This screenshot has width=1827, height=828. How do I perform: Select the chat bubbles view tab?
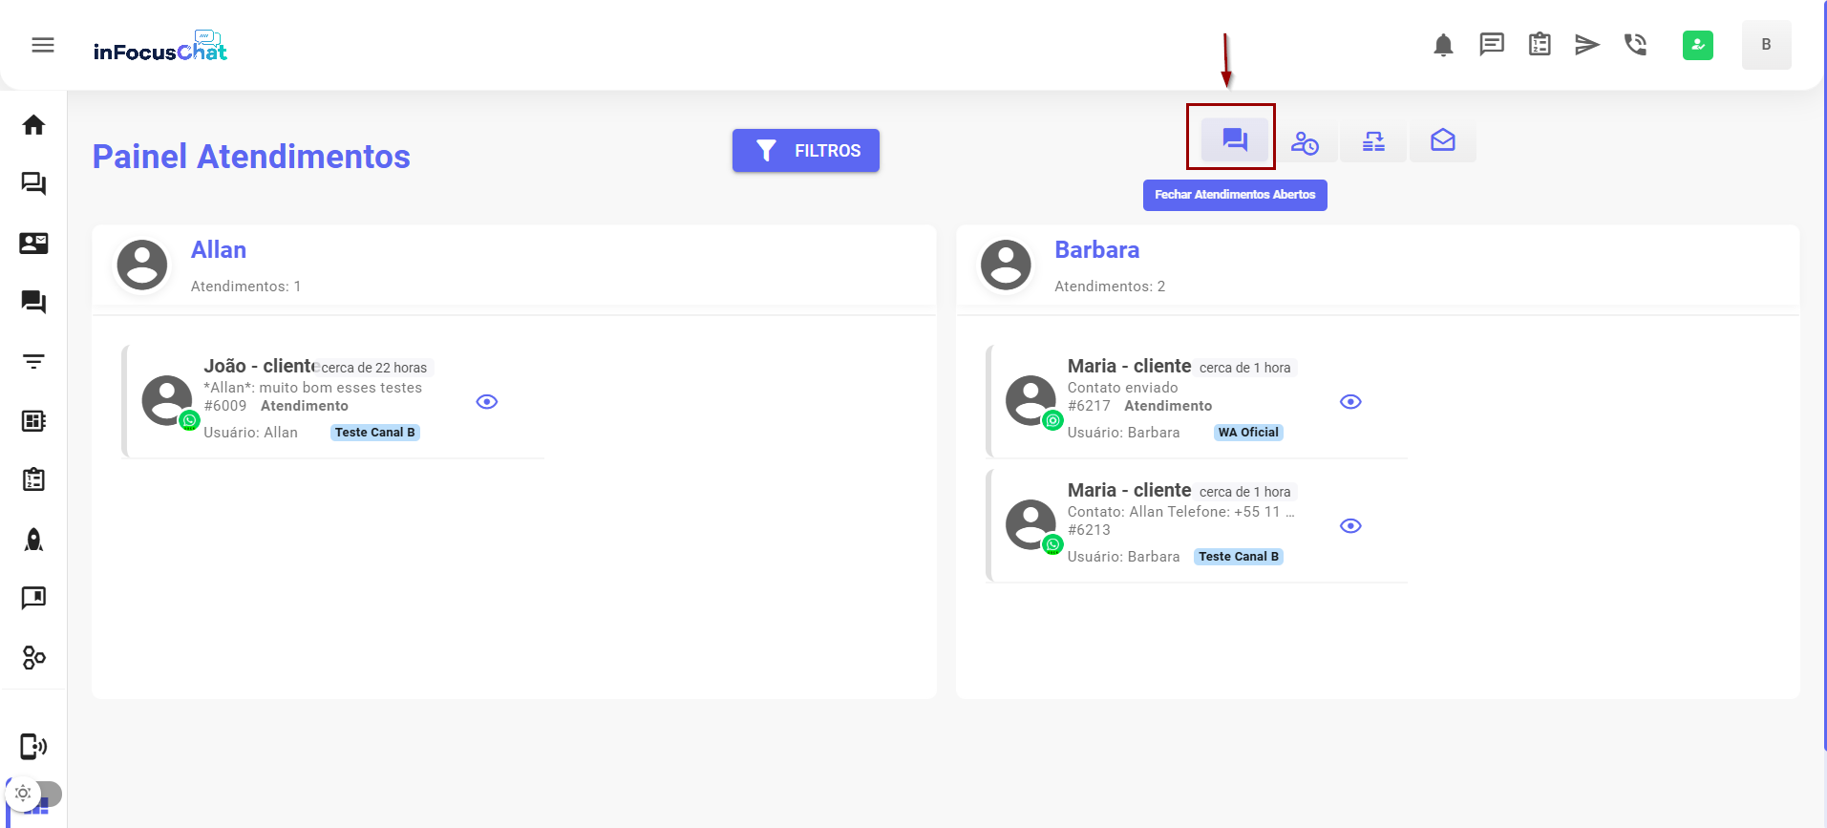1234,140
